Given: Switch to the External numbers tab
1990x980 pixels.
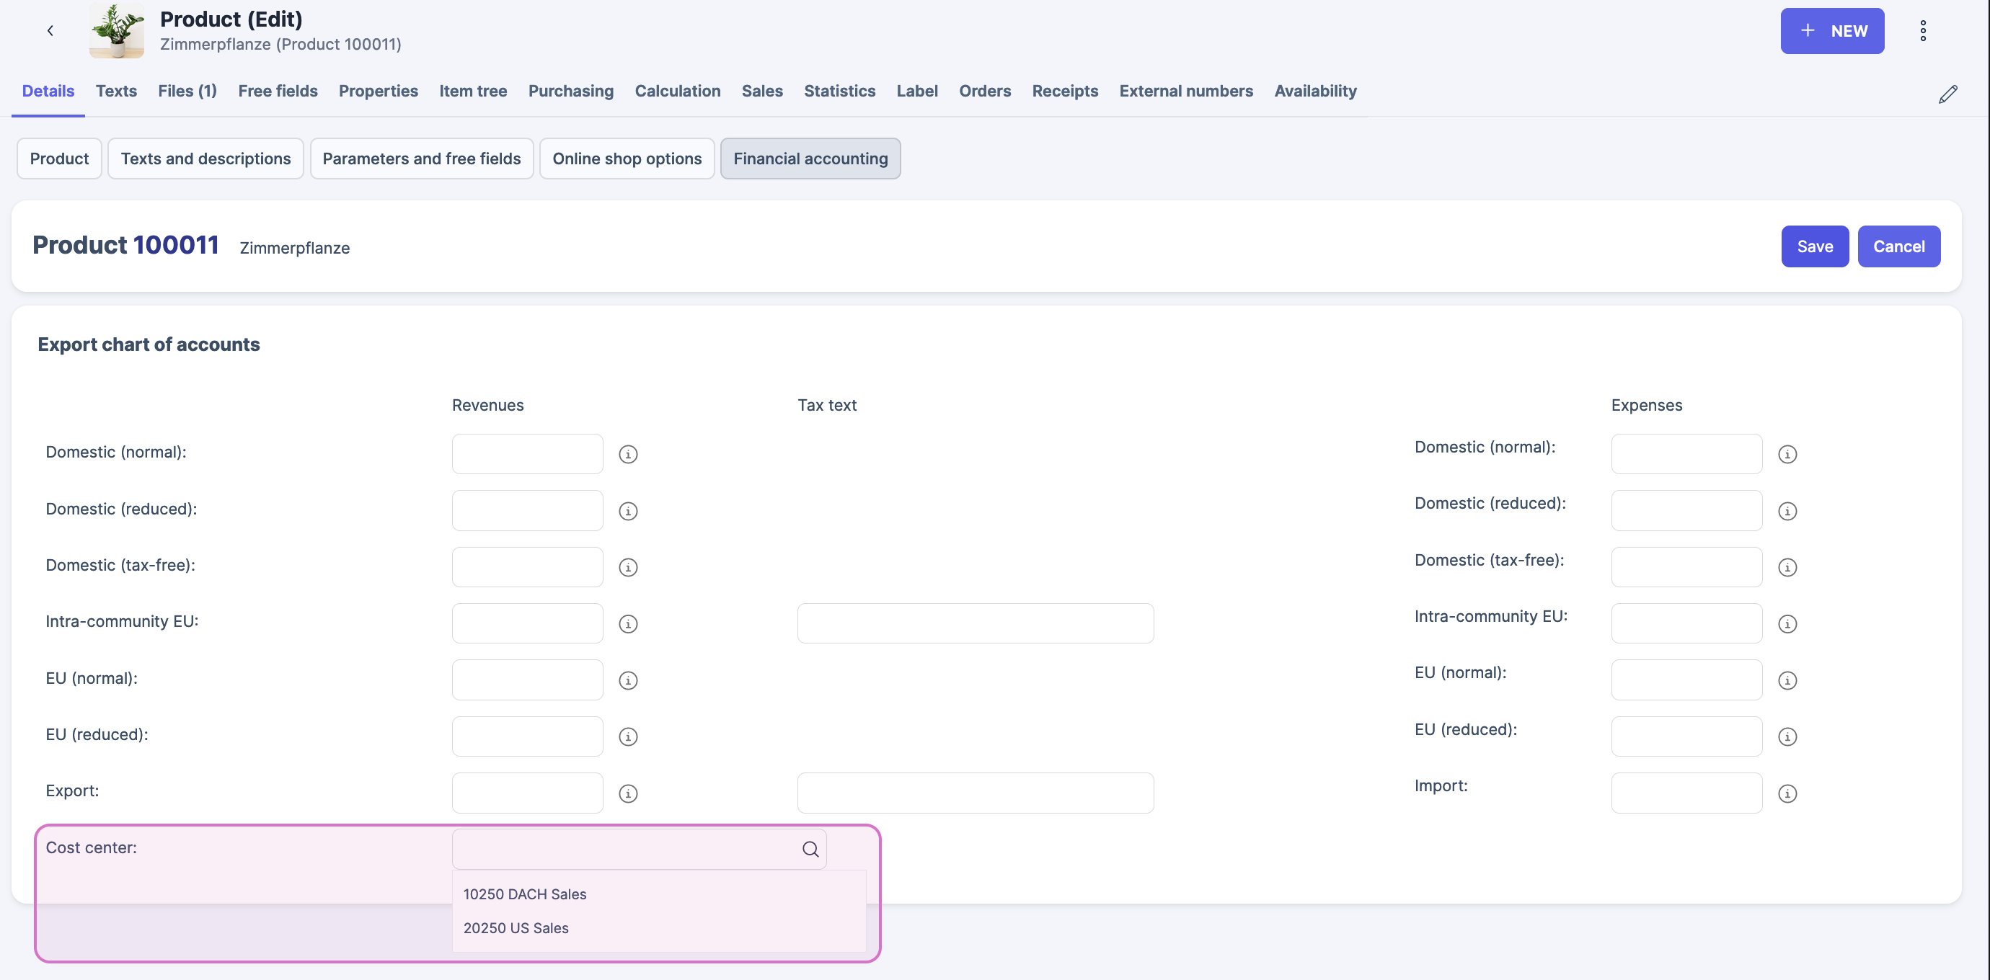Looking at the screenshot, I should 1187,90.
